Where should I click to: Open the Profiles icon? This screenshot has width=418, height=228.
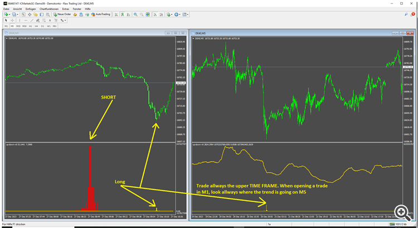coord(14,14)
